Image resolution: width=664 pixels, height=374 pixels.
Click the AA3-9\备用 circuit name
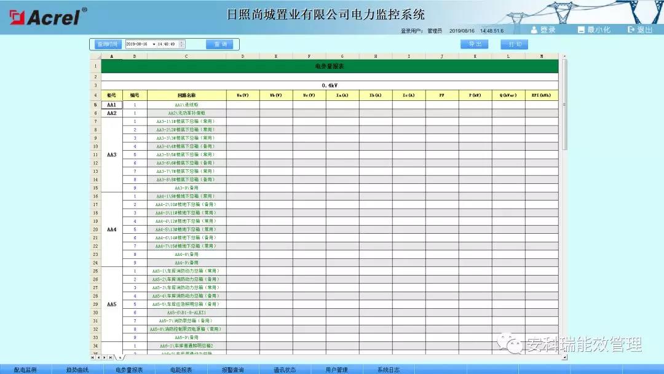(186, 188)
